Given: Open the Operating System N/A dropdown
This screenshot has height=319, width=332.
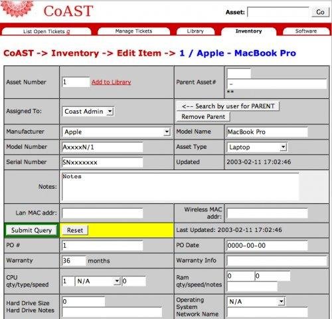Looking at the screenshot, I should tap(256, 302).
